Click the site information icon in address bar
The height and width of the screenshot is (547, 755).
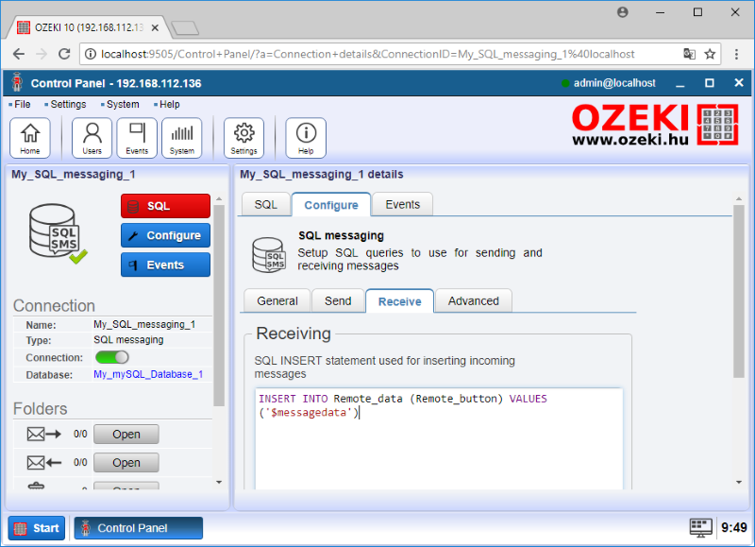(90, 54)
